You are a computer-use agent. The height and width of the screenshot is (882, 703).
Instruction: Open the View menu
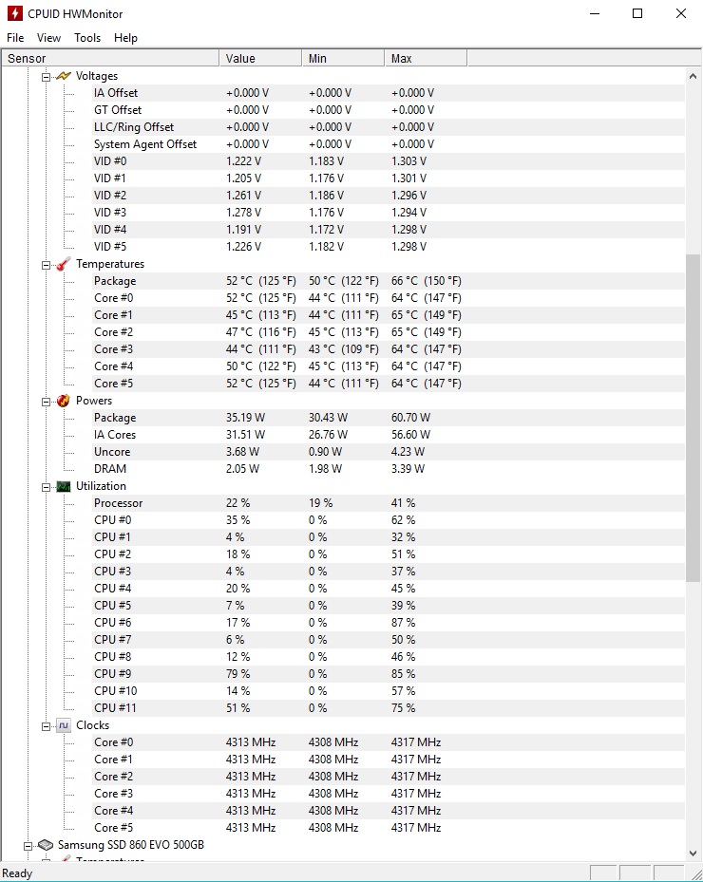click(x=49, y=38)
